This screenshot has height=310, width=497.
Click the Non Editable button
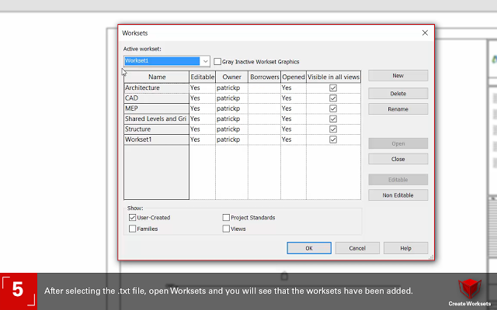(398, 195)
